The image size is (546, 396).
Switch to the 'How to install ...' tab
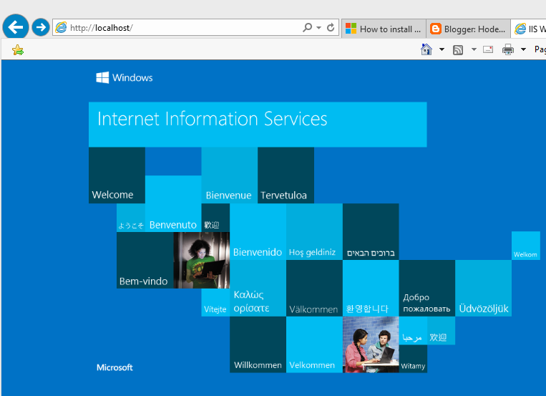(x=384, y=29)
